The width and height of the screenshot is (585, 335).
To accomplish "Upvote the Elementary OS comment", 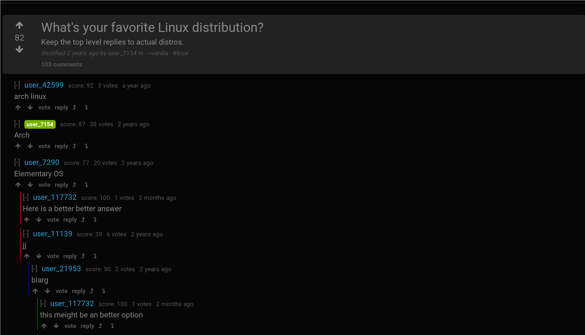I will (x=18, y=185).
